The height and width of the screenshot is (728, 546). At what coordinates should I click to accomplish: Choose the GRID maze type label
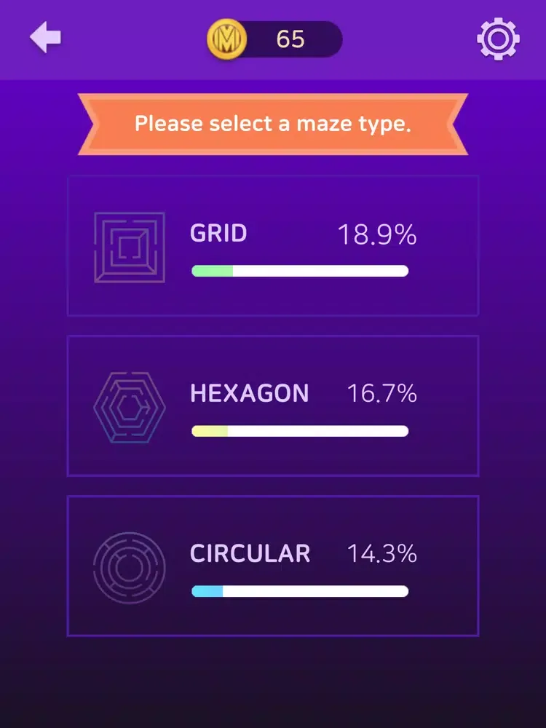coord(218,234)
